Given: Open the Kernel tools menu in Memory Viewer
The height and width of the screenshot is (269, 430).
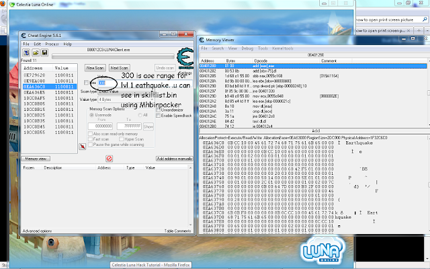Looking at the screenshot, I should tap(282, 48).
